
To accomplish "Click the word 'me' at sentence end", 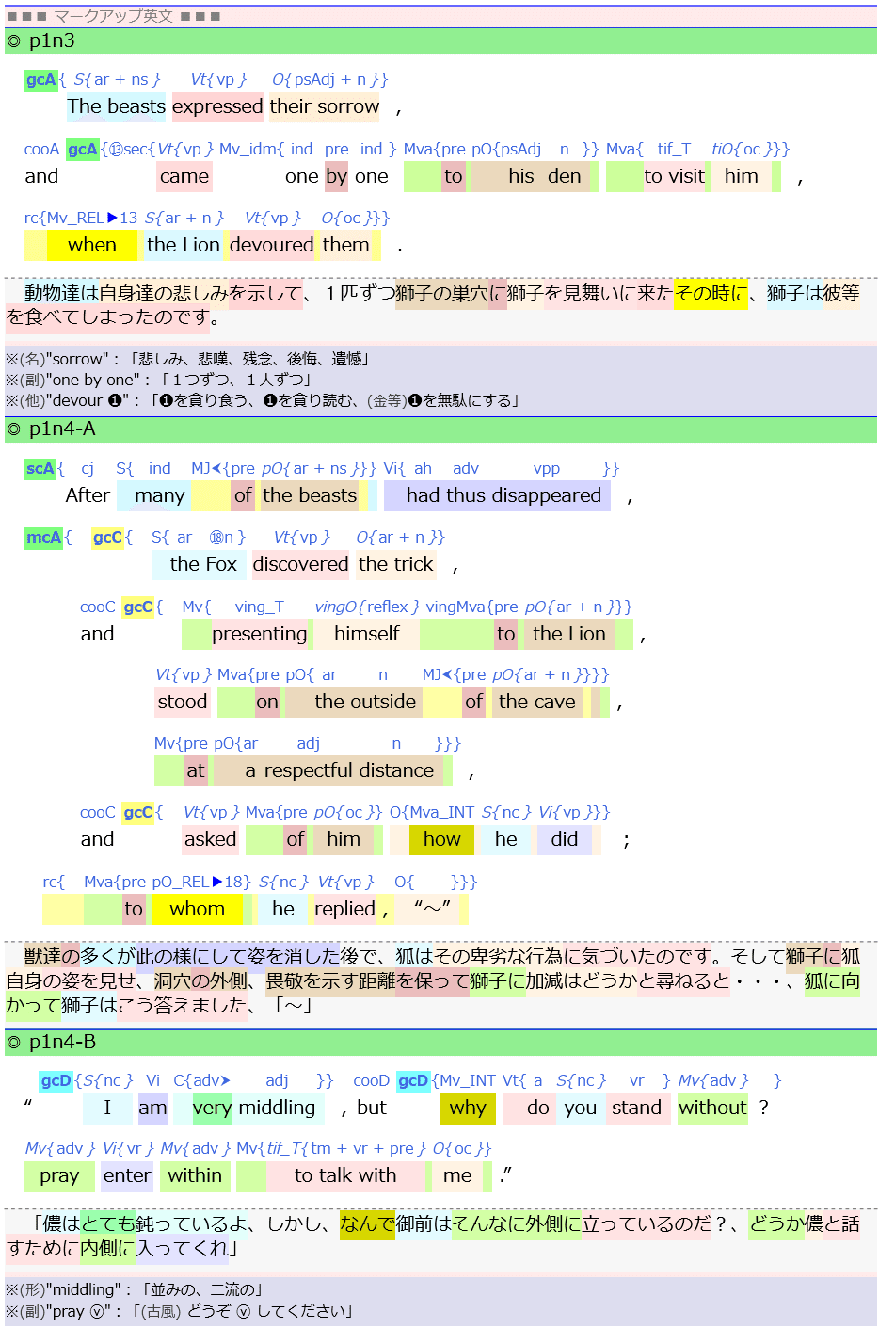I will tap(457, 1175).
